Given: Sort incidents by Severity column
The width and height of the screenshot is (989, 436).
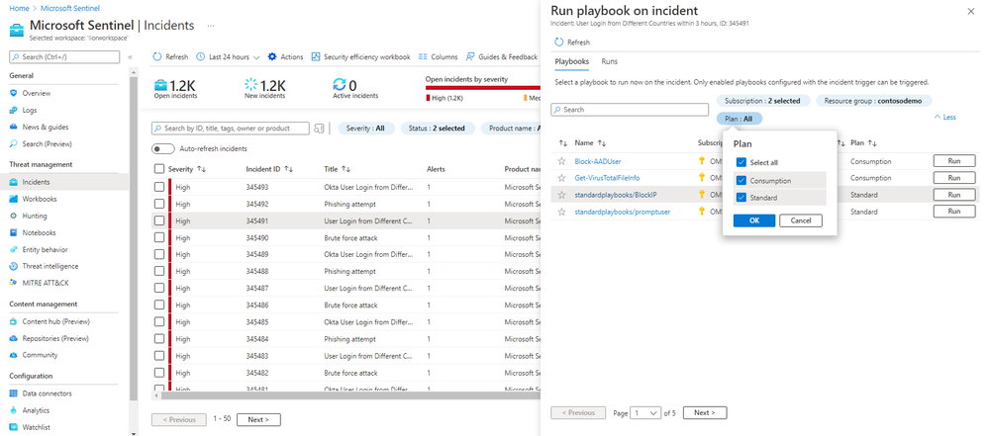Looking at the screenshot, I should pyautogui.click(x=187, y=169).
